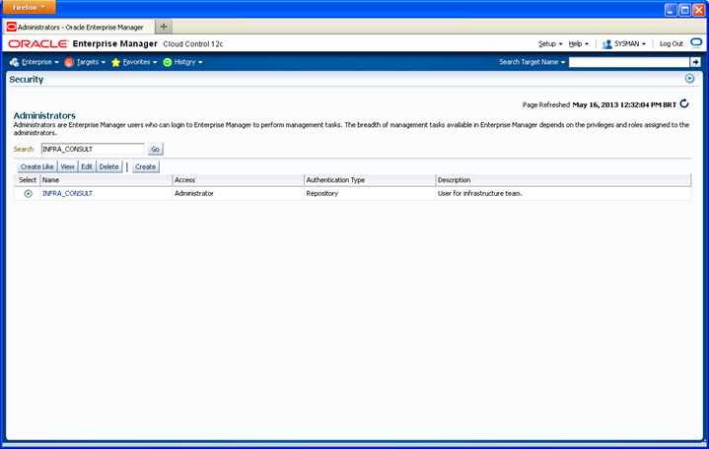The height and width of the screenshot is (449, 709).
Task: Select the INFRA_CONSULT radio button
Action: [28, 193]
